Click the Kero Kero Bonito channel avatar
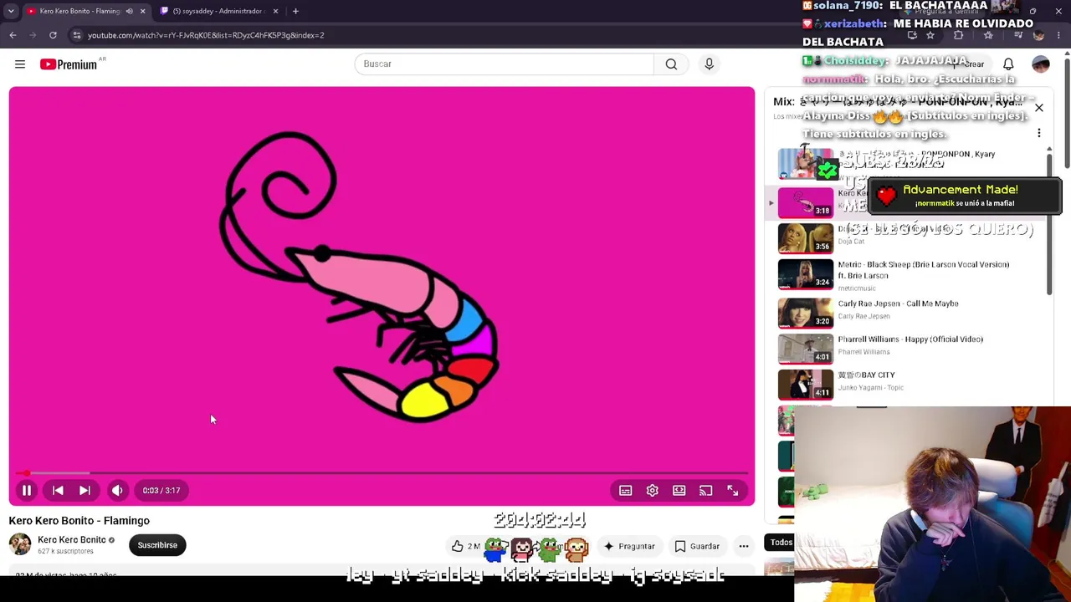 click(x=20, y=544)
